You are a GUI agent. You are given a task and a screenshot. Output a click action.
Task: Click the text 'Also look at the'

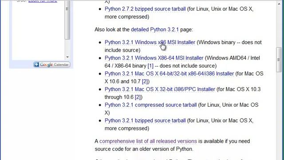[112, 30]
